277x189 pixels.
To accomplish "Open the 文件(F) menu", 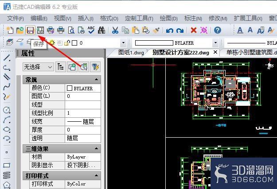I will tap(16, 18).
